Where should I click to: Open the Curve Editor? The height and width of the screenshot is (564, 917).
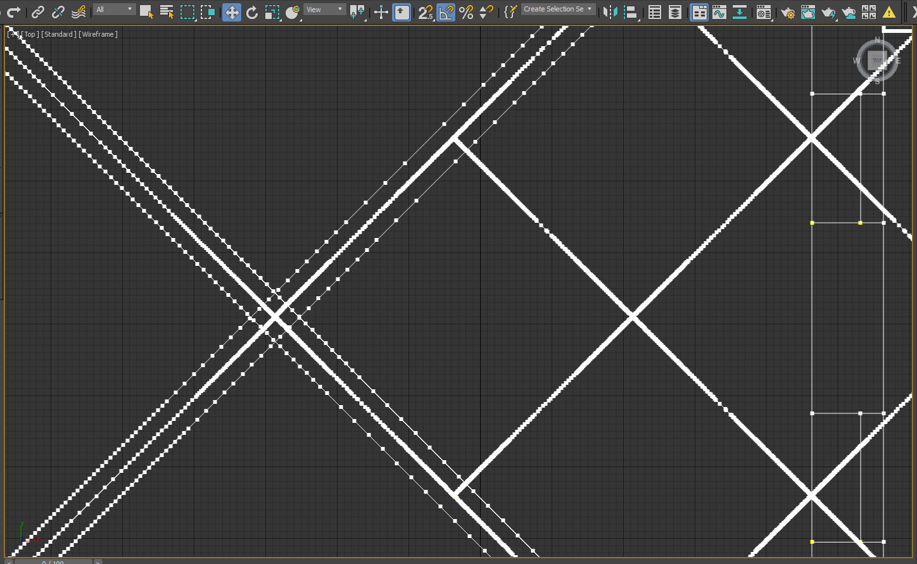(x=719, y=11)
